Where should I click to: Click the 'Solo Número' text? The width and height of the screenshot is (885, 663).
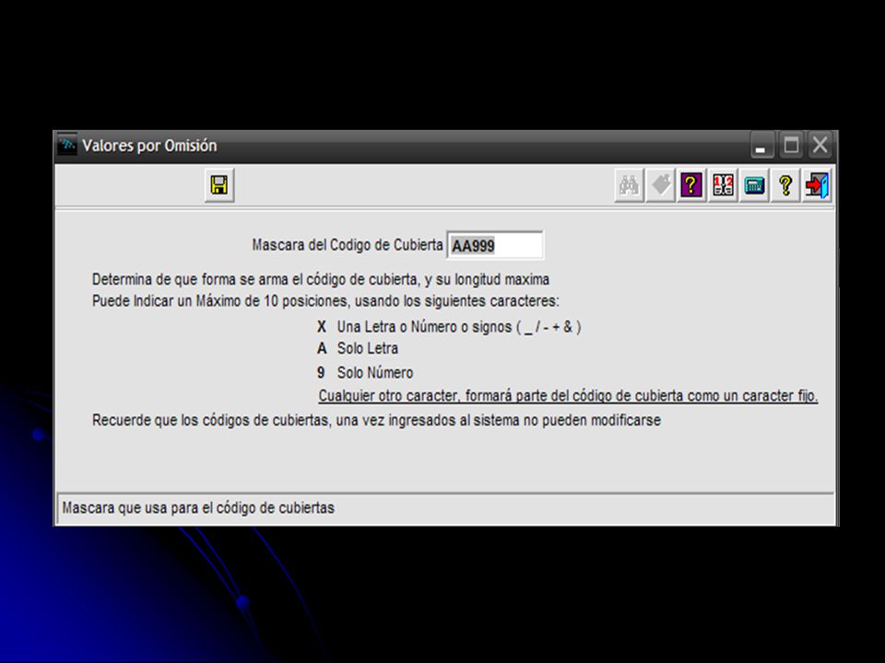click(375, 373)
